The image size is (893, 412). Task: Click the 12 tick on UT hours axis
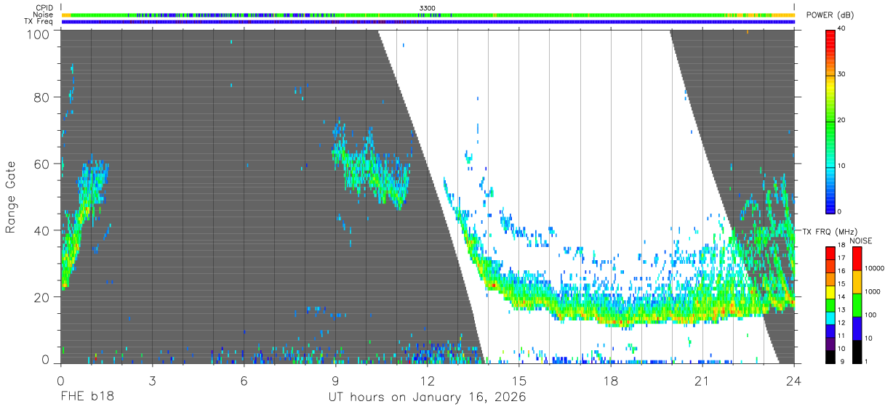point(427,380)
